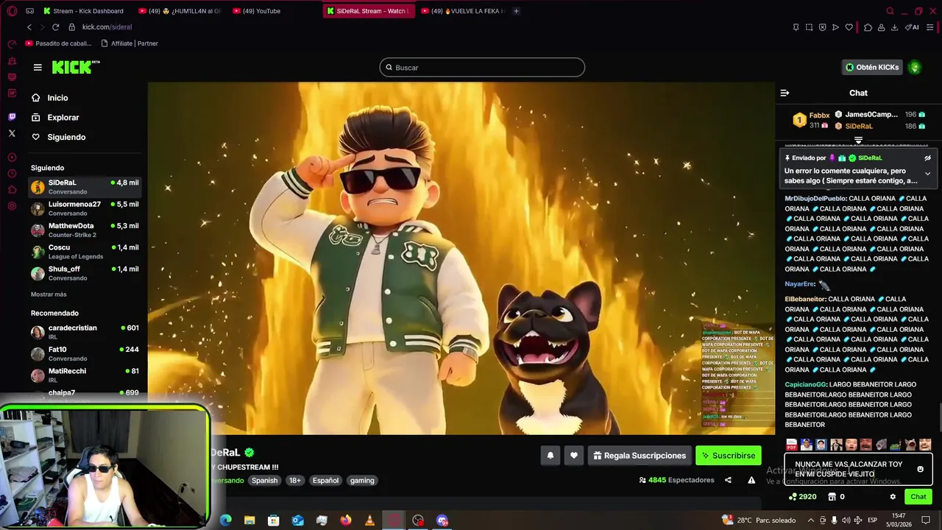Open the browser extensions cube icon
Image resolution: width=942 pixels, height=530 pixels.
tap(868, 27)
